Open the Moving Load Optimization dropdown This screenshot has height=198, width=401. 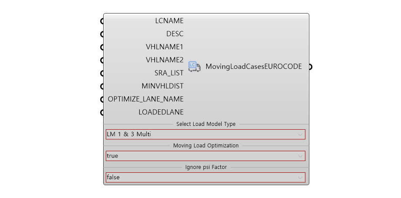coord(206,156)
